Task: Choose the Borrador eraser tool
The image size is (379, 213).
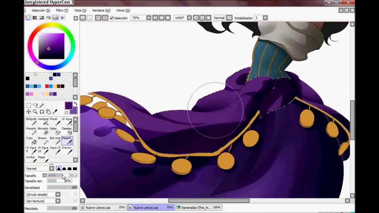Action: point(43,131)
